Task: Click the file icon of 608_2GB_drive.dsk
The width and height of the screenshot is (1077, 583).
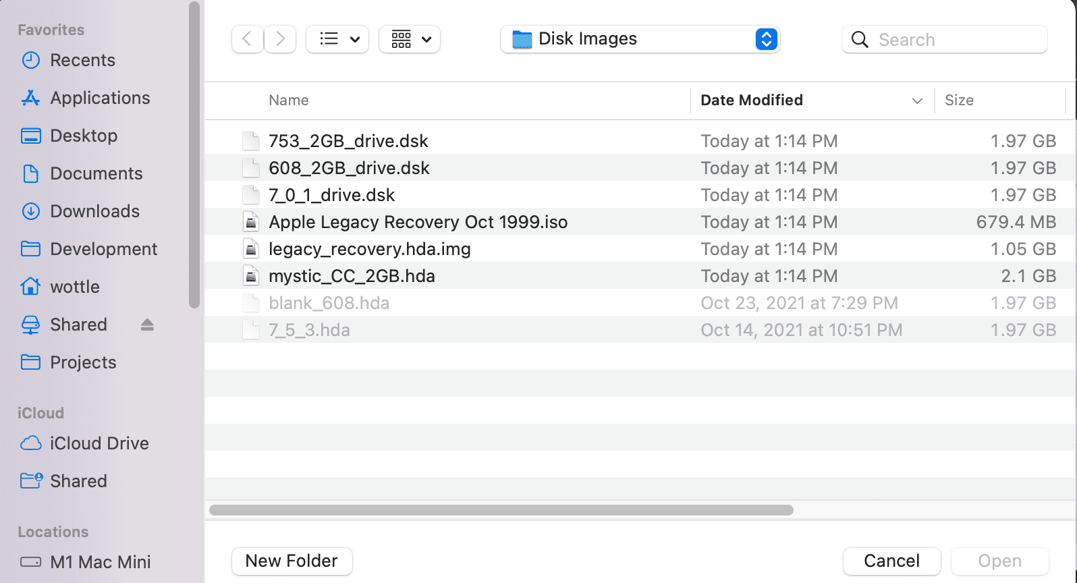Action: (x=251, y=167)
